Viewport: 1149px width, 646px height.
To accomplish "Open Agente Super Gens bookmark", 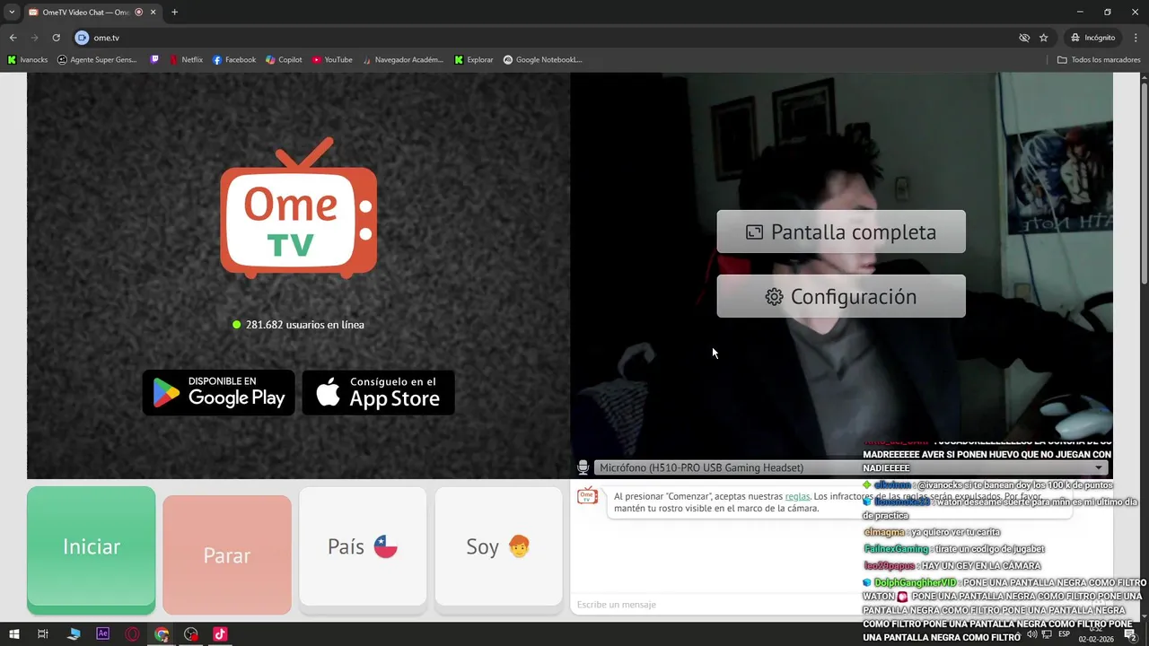I will click(x=97, y=60).
